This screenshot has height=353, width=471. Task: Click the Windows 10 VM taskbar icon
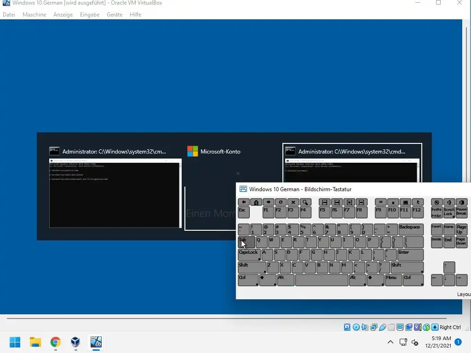point(96,342)
